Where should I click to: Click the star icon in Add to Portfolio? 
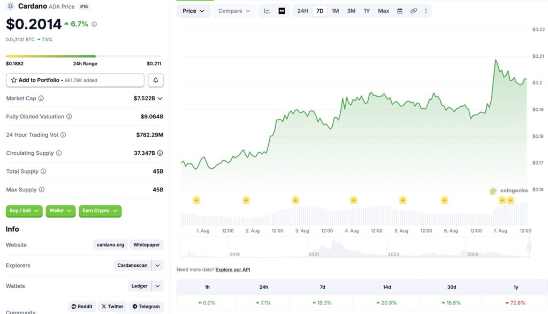coord(13,80)
